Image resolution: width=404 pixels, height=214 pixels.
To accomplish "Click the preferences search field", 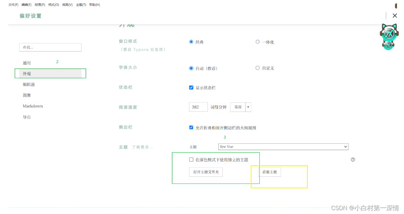I will (50, 47).
